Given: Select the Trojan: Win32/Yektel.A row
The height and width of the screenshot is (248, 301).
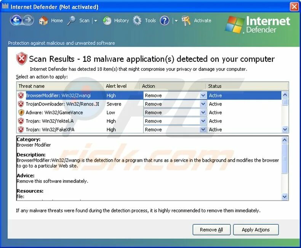Looking at the screenshot, I should pyautogui.click(x=149, y=121).
